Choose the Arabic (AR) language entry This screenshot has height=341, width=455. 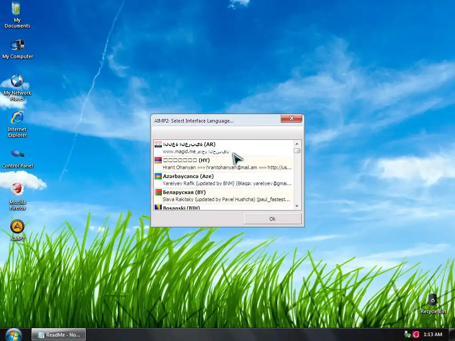pyautogui.click(x=224, y=148)
